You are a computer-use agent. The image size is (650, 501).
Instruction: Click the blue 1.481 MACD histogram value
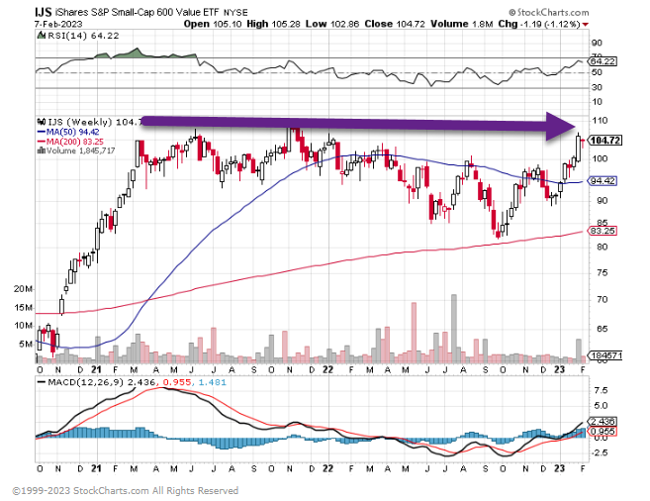pos(213,382)
